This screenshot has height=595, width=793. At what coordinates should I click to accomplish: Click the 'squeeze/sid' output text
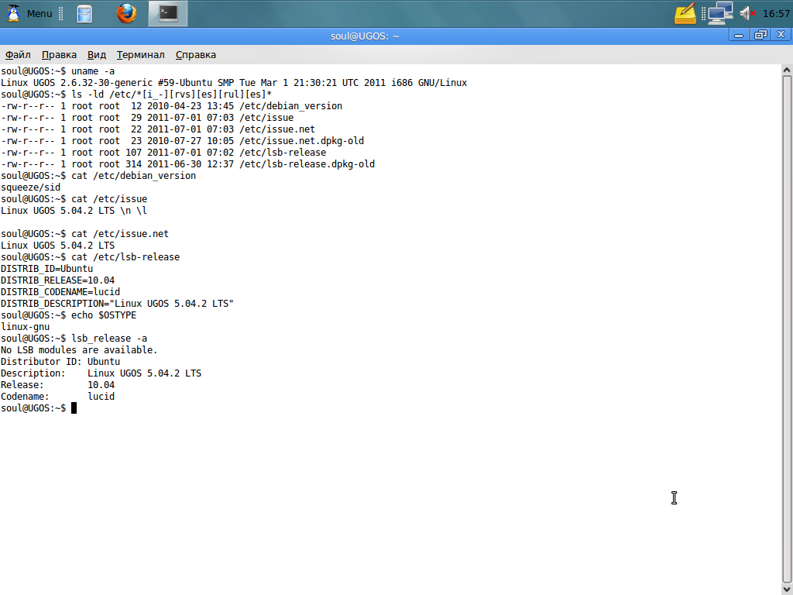(x=30, y=187)
